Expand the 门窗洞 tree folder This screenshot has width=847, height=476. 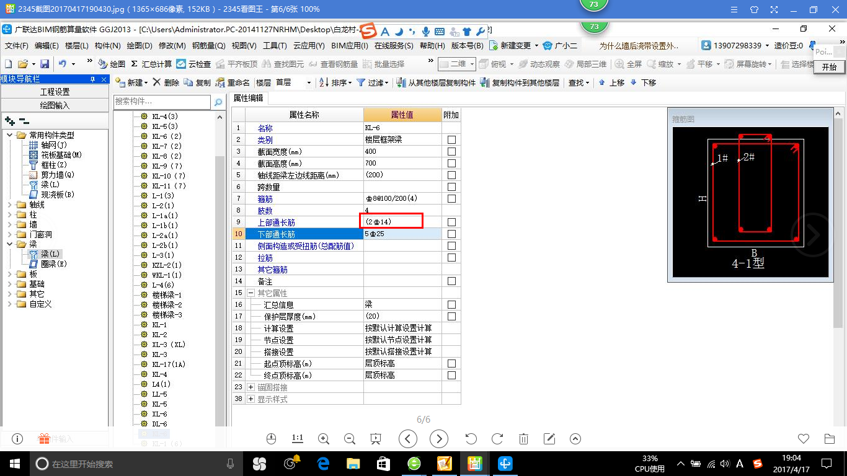point(9,234)
